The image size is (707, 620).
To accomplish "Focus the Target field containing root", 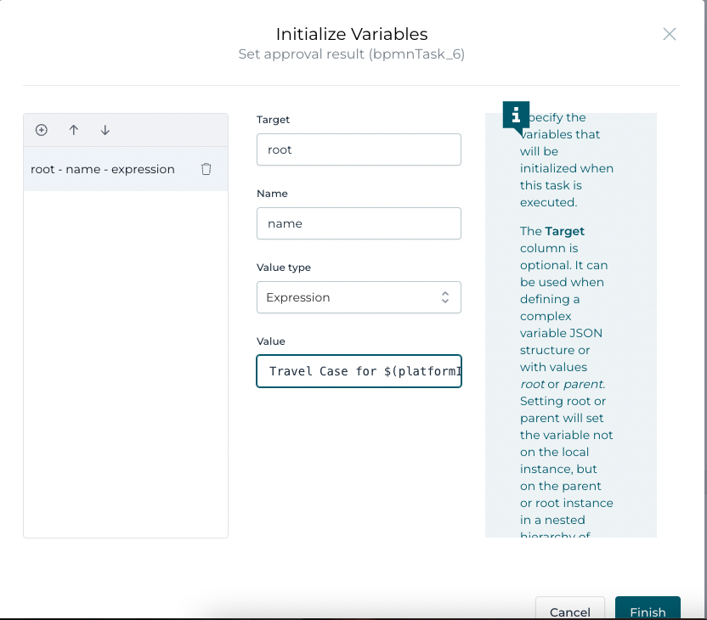I will click(x=358, y=149).
